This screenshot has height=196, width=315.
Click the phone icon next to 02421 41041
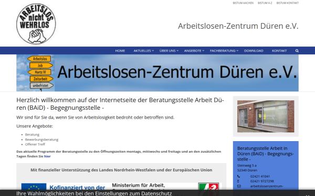pyautogui.click(x=238, y=177)
